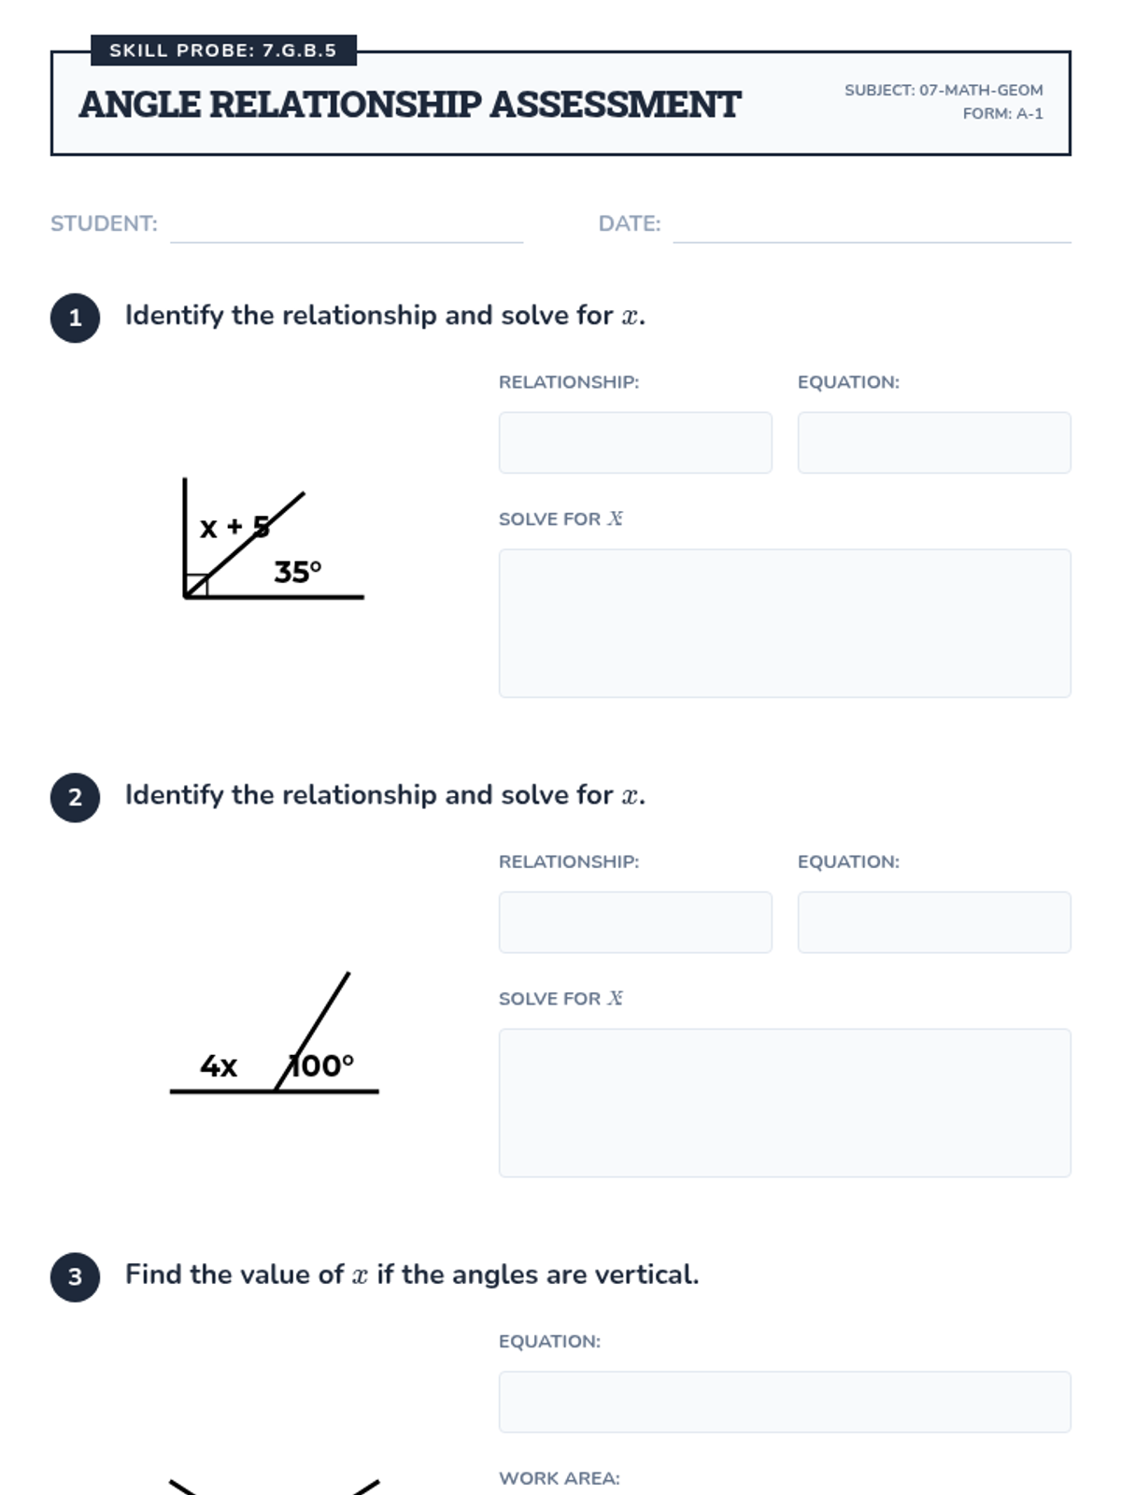Screen dimensions: 1121x1495
Task: Click the number 2 question badge
Action: 76,797
